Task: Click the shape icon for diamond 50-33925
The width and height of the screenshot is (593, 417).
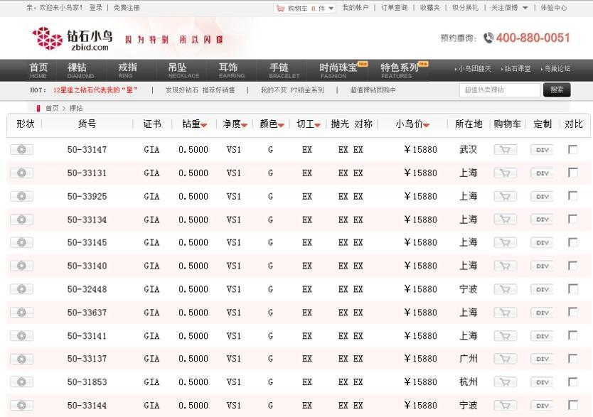Action: 21,196
